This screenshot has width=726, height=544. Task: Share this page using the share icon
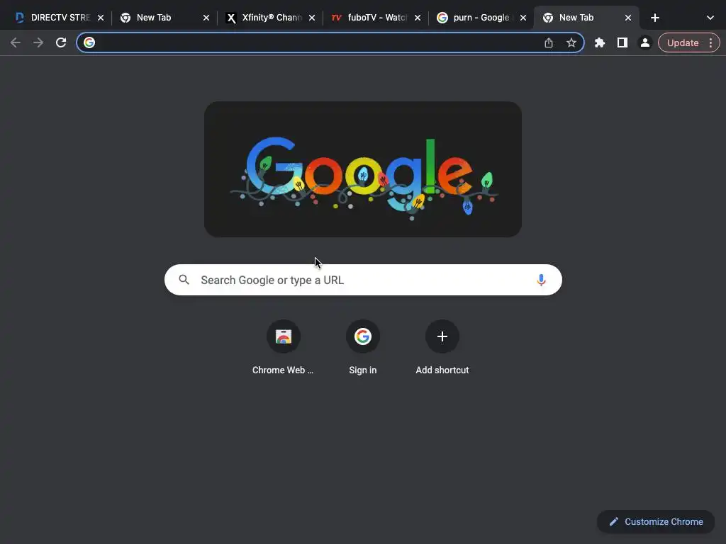(549, 42)
